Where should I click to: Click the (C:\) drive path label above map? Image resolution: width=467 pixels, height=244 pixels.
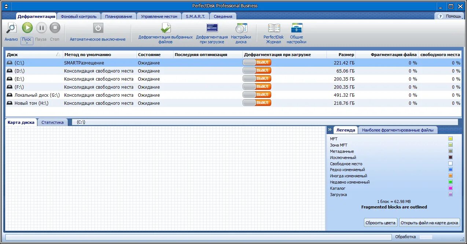click(81, 122)
